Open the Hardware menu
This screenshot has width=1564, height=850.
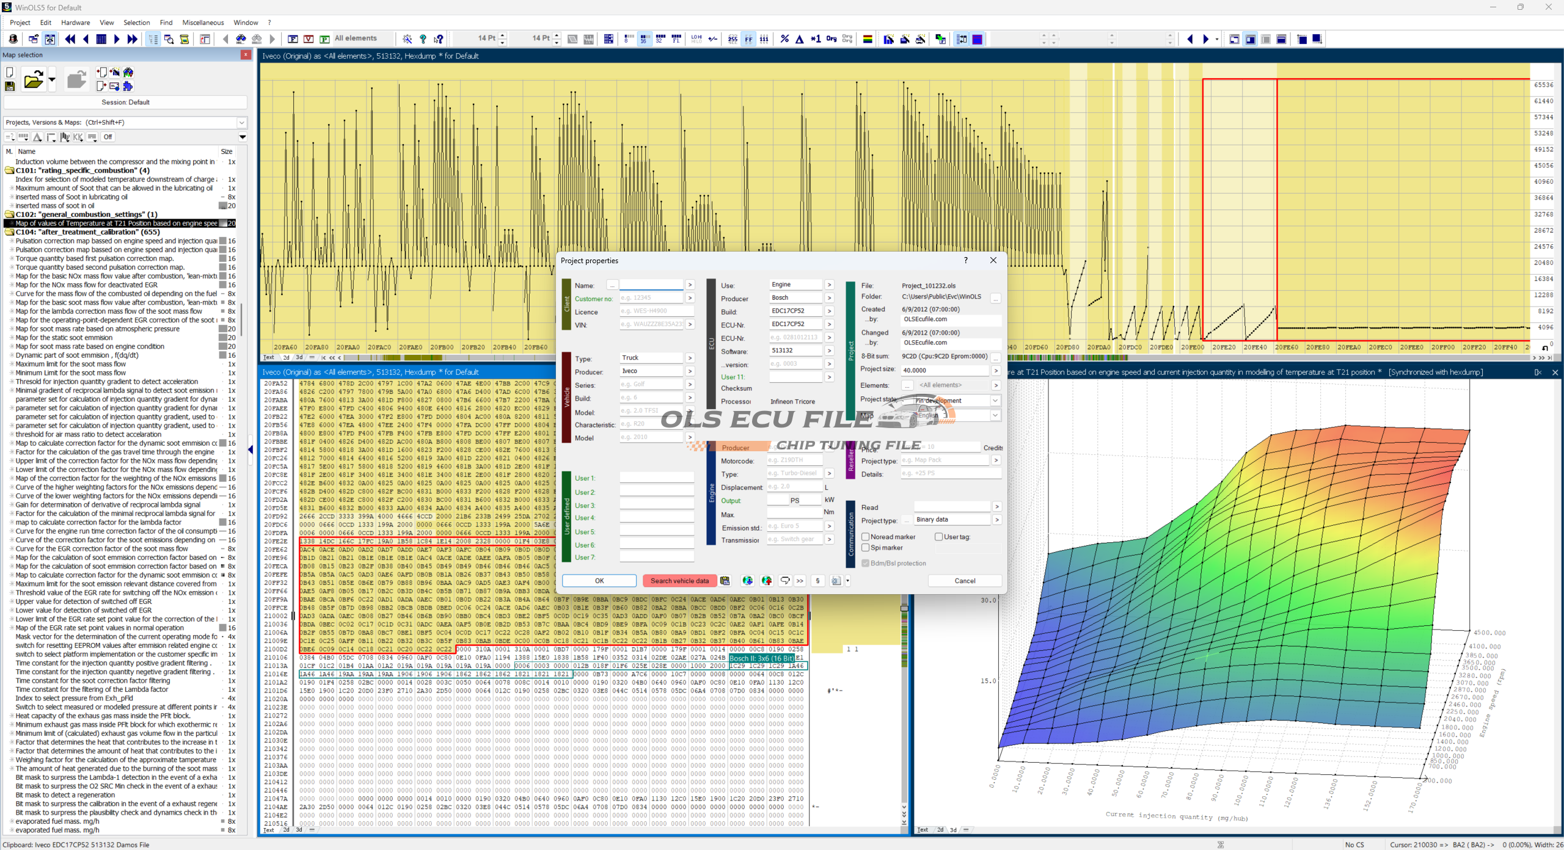[75, 23]
